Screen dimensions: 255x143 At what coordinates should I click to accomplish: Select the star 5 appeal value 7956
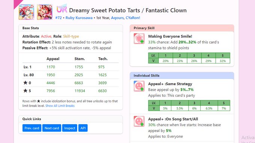tap(51, 91)
